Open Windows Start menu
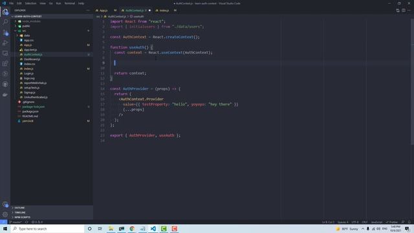Screen dimensions: 414x233 pyautogui.click(x=5, y=228)
